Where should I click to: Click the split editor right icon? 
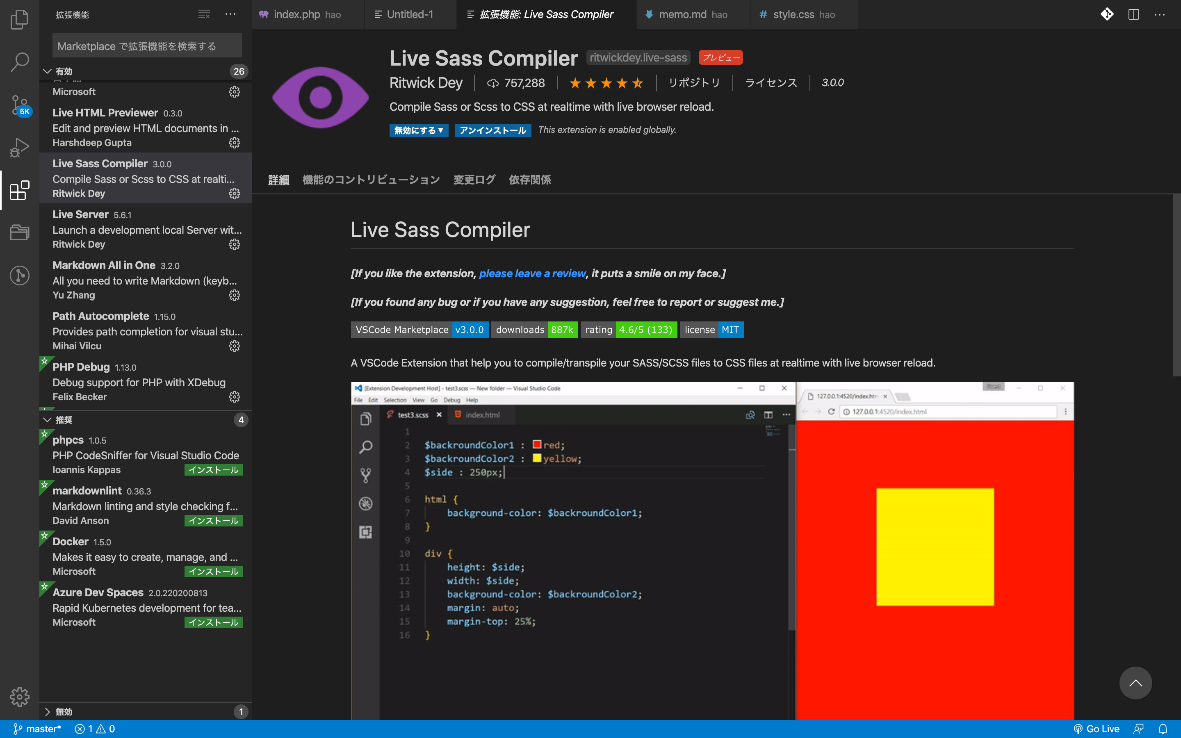point(1133,15)
